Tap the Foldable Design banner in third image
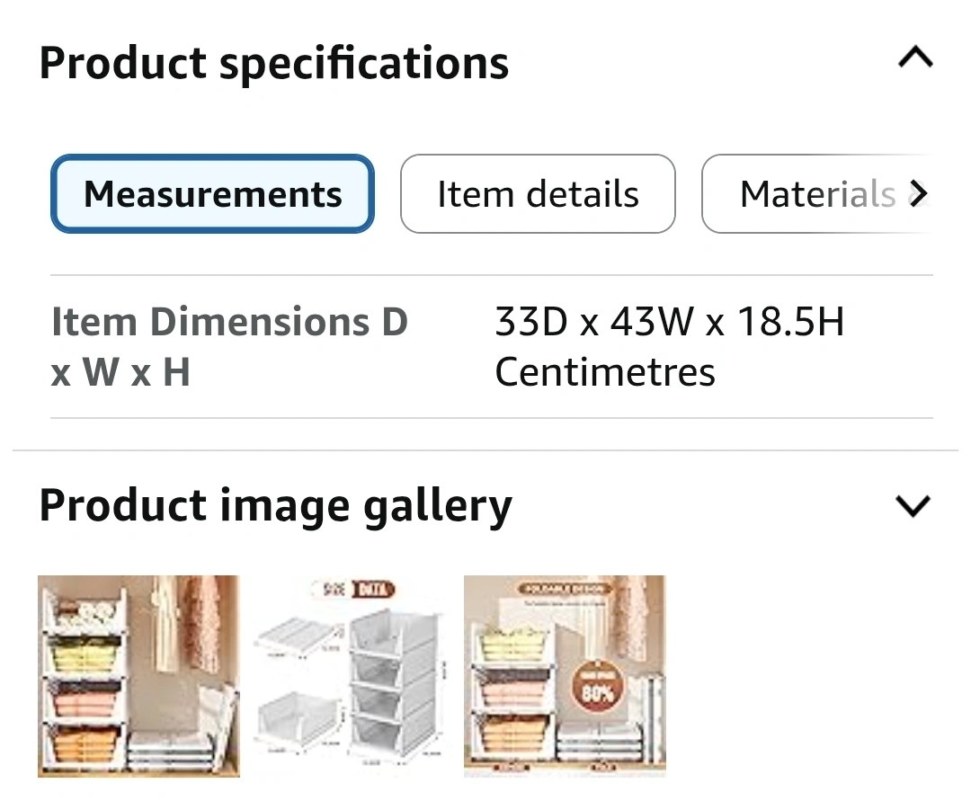Viewport: 971px width, 801px height. click(x=565, y=588)
